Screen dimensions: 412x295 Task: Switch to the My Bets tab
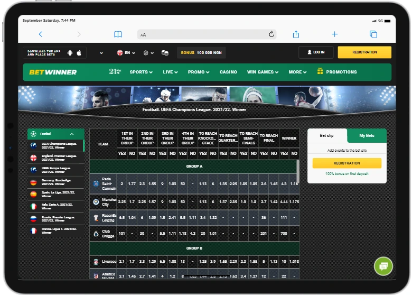pyautogui.click(x=367, y=136)
